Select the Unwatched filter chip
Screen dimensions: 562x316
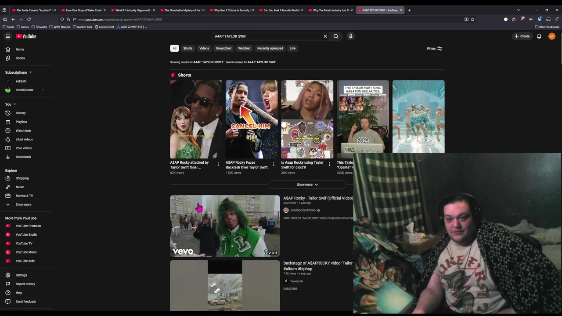pos(223,48)
